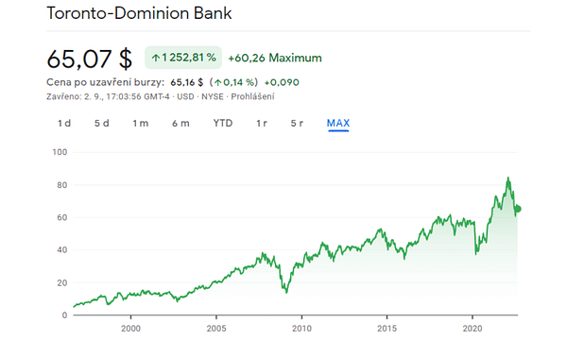
Task: Click the up arrow in the percent badge
Action: [x=156, y=58]
